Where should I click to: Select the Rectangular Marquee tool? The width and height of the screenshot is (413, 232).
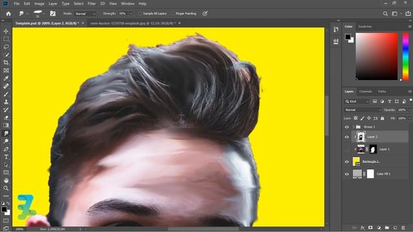[x=6, y=39]
